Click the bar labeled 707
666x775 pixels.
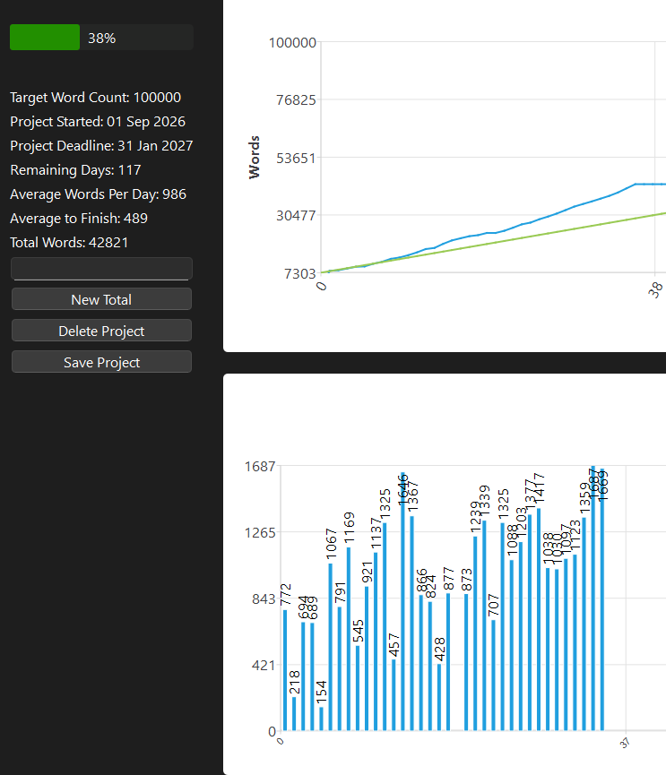pyautogui.click(x=493, y=676)
